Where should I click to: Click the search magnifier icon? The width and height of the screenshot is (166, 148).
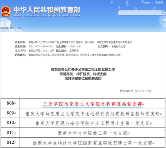point(163,13)
